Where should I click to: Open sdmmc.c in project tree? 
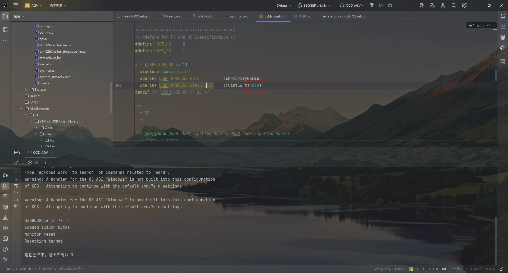click(x=46, y=33)
